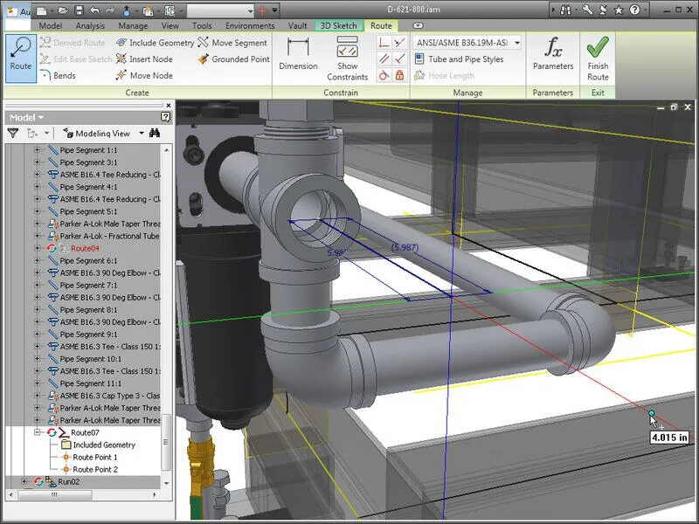Viewport: 699px width, 524px height.
Task: Start the Dimension constraint tool
Action: (x=298, y=53)
